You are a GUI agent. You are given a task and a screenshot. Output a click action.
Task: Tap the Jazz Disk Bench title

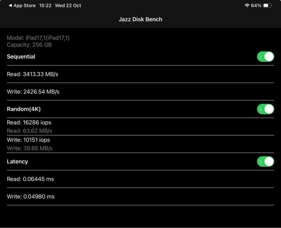coord(140,19)
